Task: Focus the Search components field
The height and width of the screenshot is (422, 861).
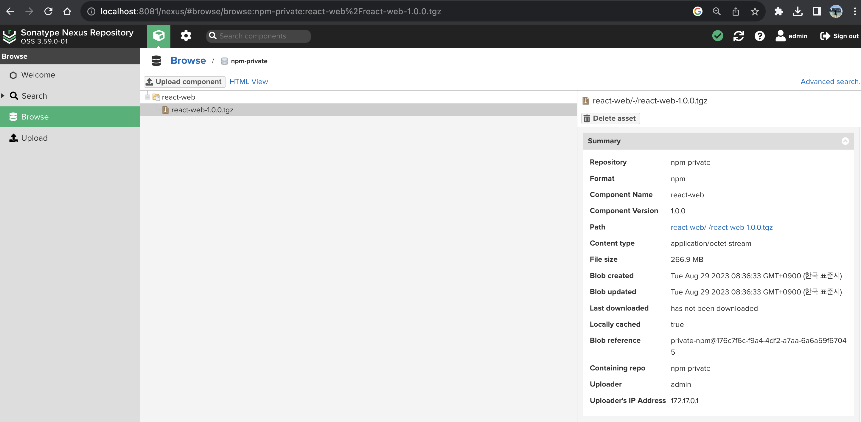Action: (262, 36)
